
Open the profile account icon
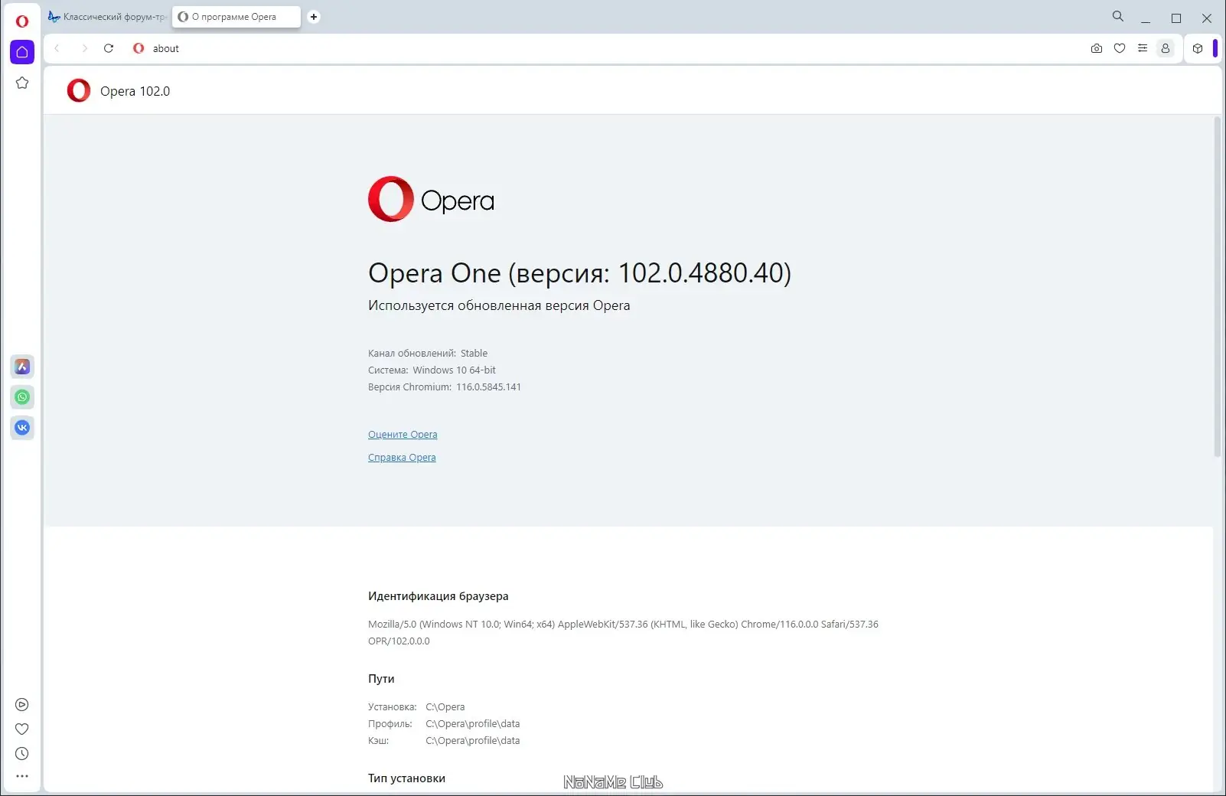coord(1166,48)
